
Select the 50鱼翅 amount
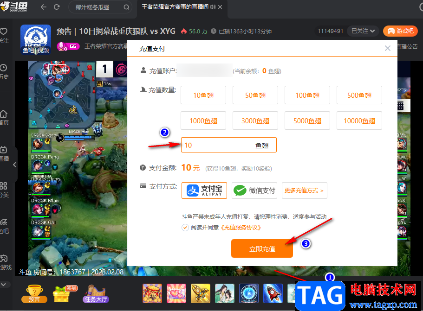(x=255, y=95)
